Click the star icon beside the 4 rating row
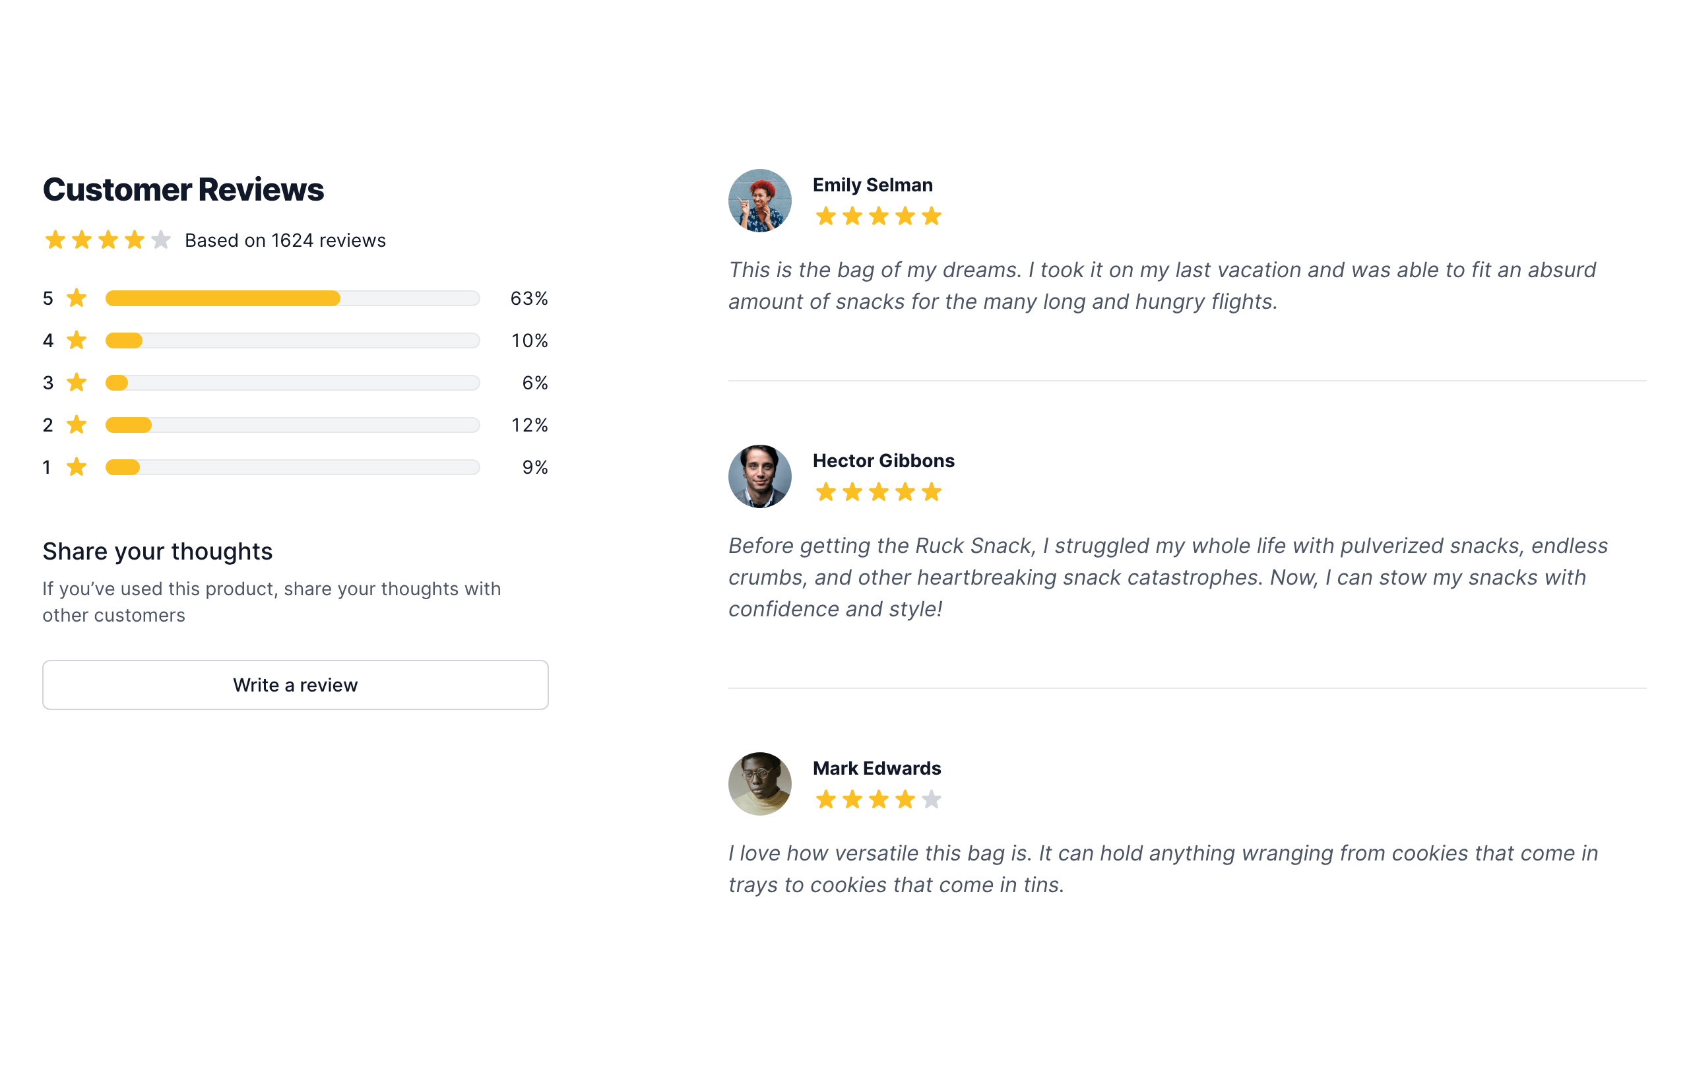Screen dimensions: 1689x1069 (77, 340)
